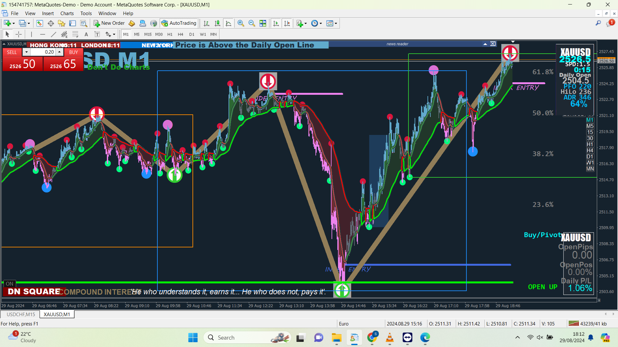Screen dimensions: 618x347
Task: Open the Charts menu
Action: coord(67,13)
